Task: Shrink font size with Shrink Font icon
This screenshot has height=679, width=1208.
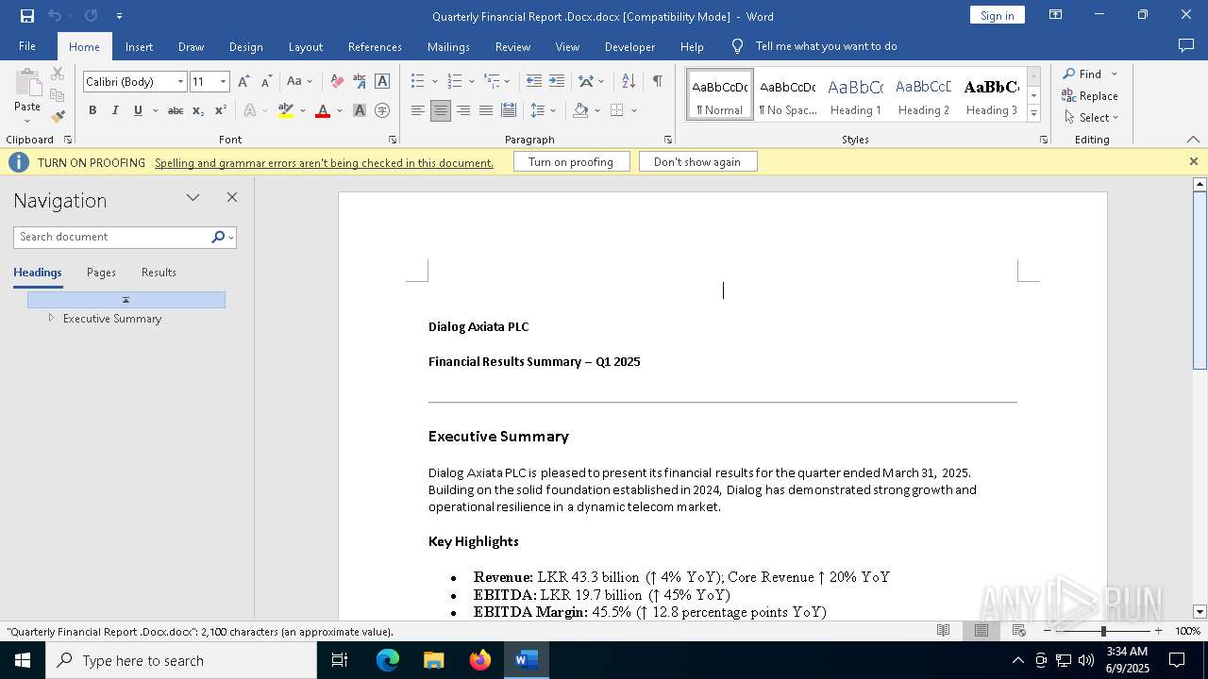Action: click(x=266, y=82)
